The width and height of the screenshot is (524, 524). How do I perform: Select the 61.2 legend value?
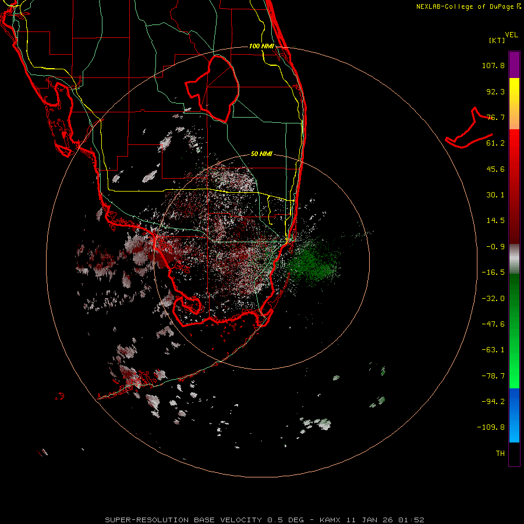tap(495, 143)
